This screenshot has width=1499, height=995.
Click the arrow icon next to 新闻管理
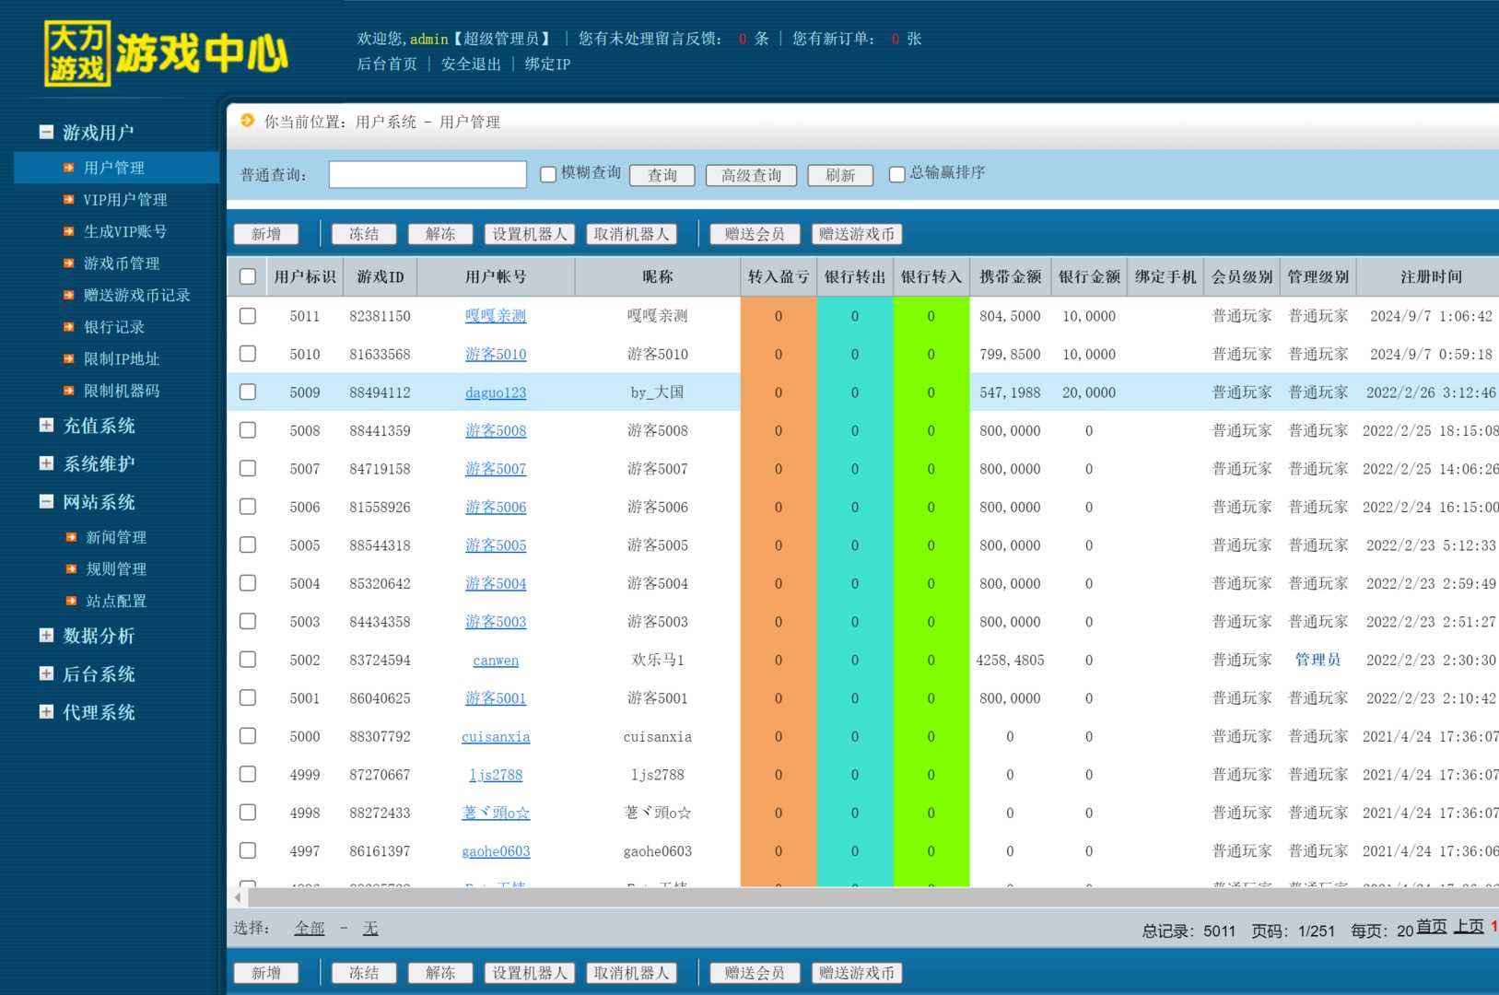point(71,537)
